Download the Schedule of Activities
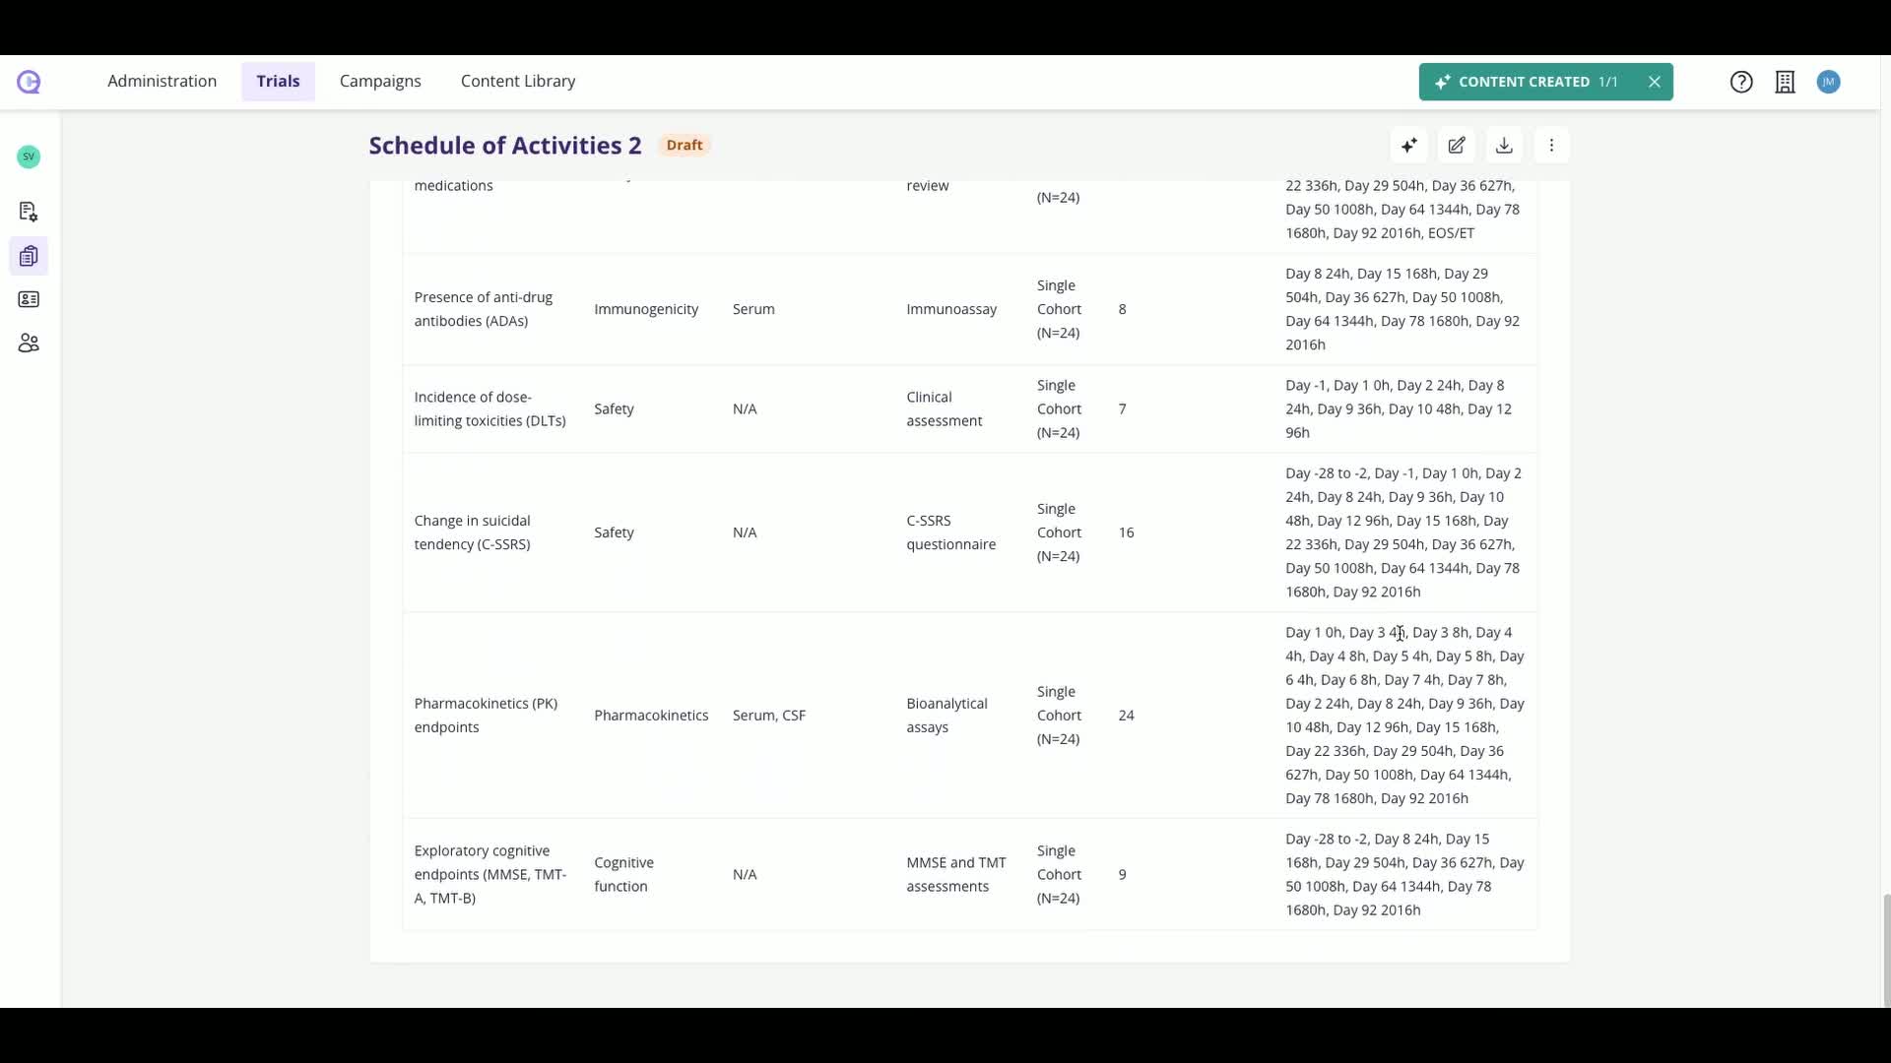Viewport: 1891px width, 1063px height. pyautogui.click(x=1504, y=146)
